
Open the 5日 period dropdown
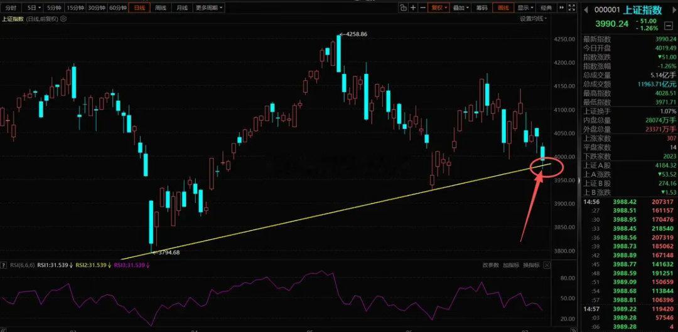(34, 8)
